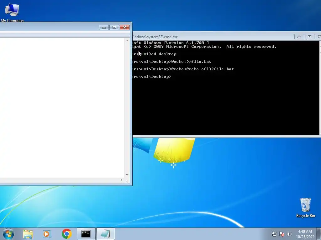Viewport: 321px width, 240px height.
Task: Click the Notepad resize grip corner
Action: [127, 181]
